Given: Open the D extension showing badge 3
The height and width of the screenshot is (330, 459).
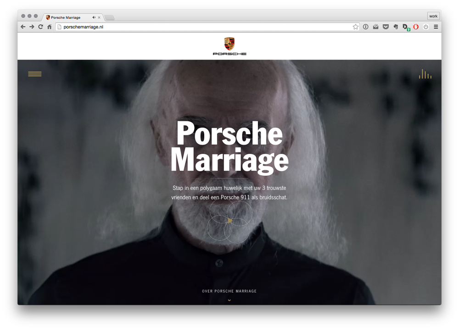Looking at the screenshot, I should pos(405,27).
